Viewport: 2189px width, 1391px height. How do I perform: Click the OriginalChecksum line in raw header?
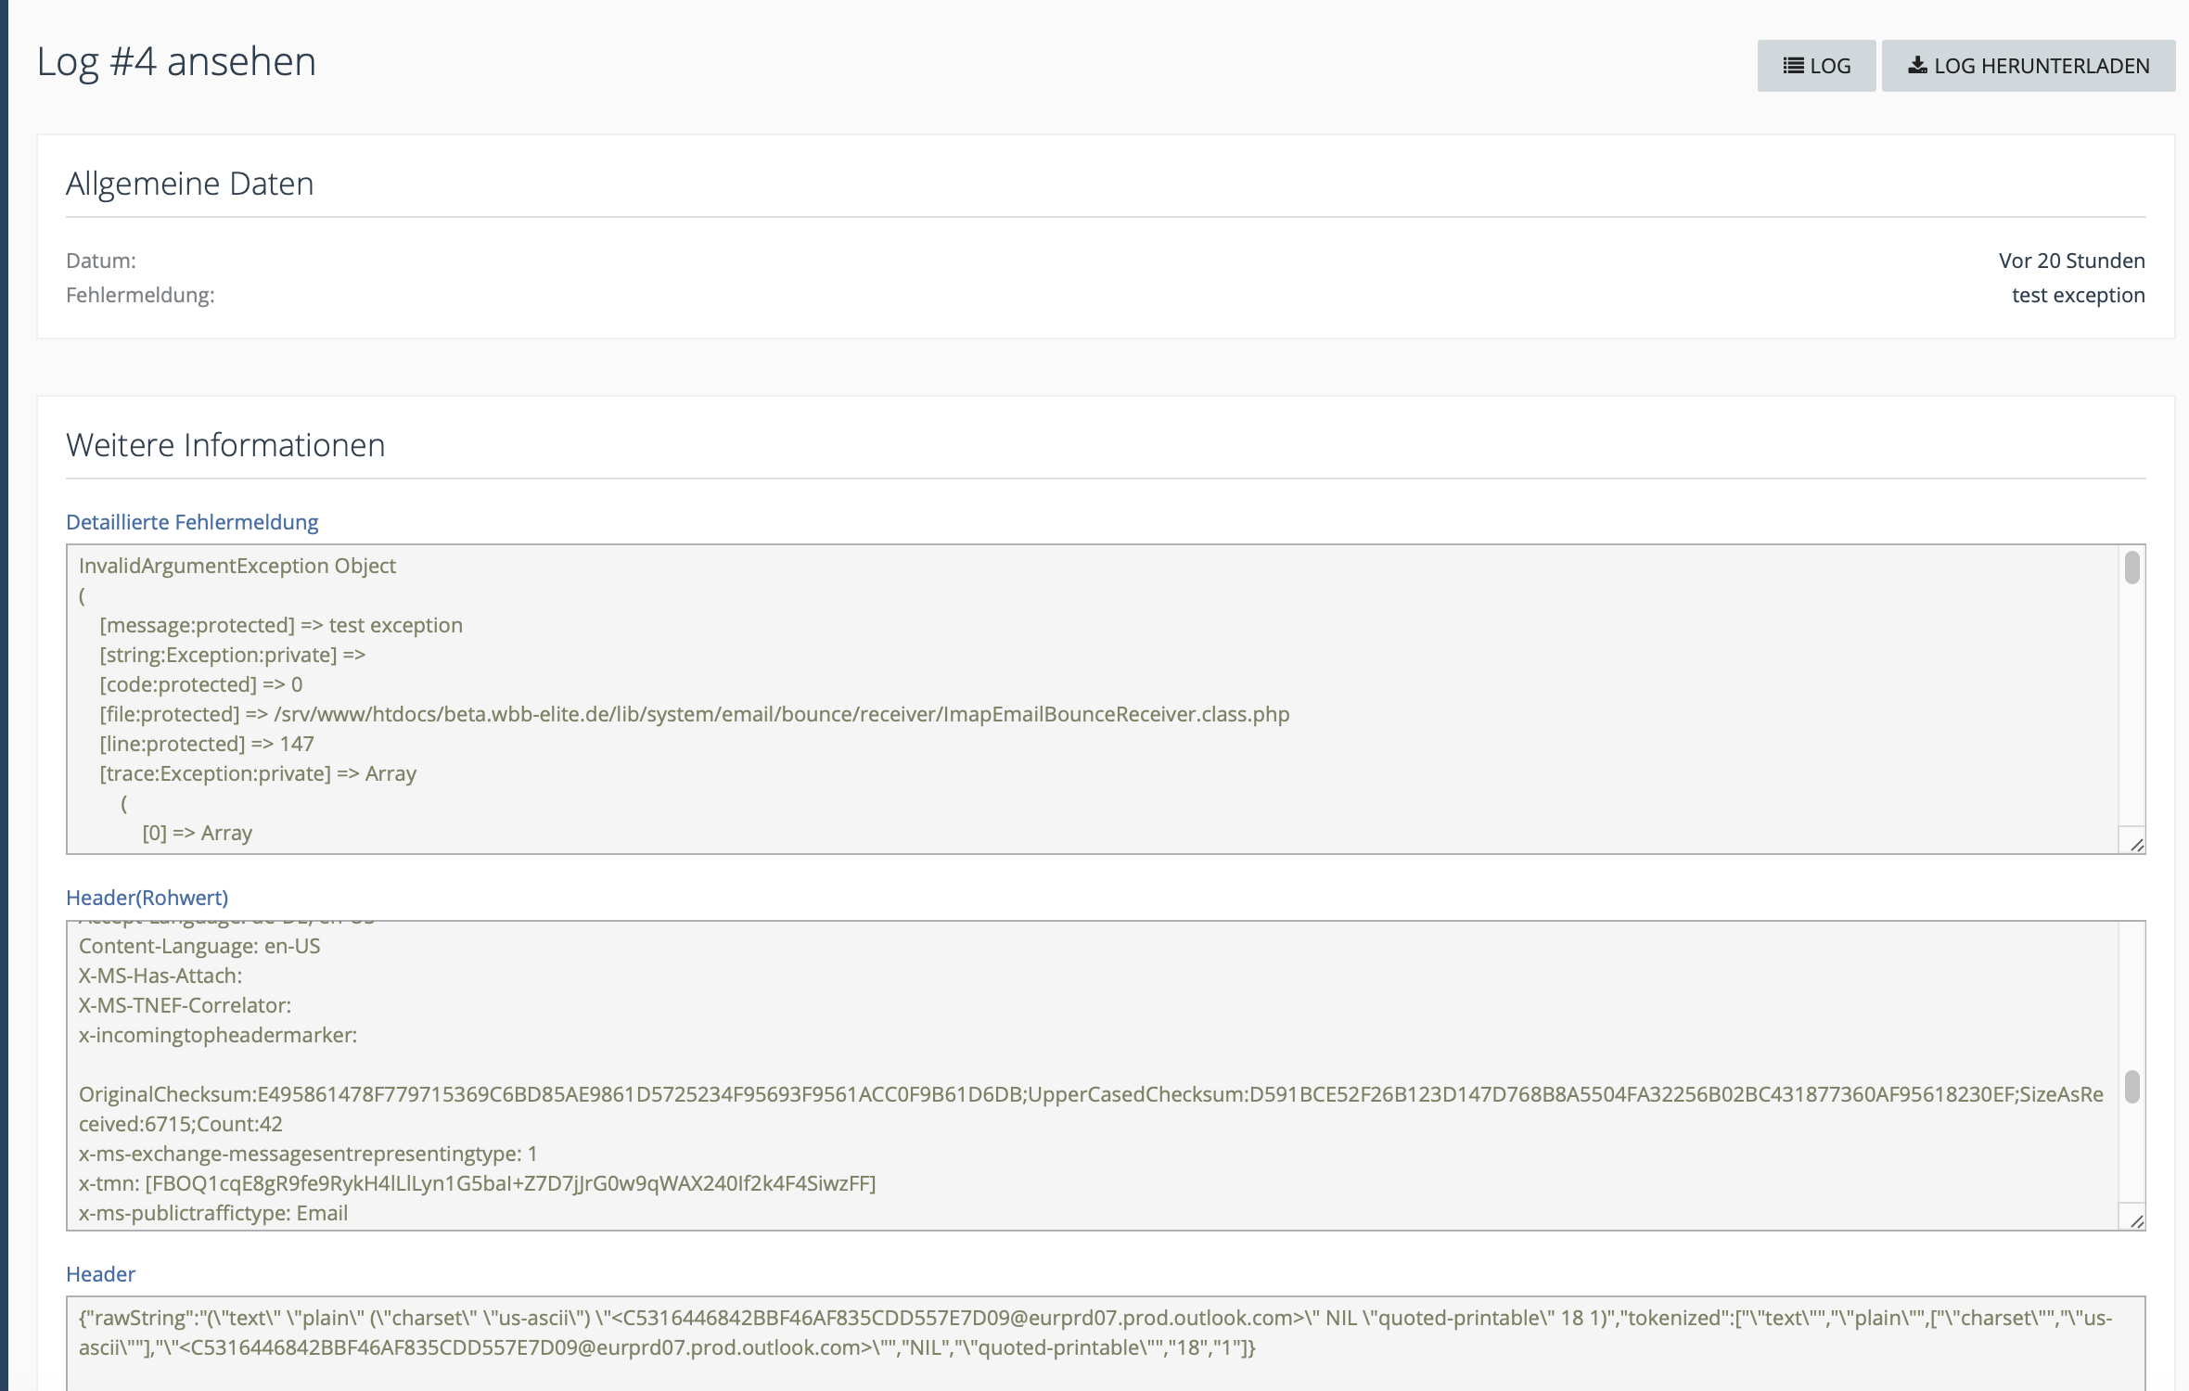pyautogui.click(x=1091, y=1095)
